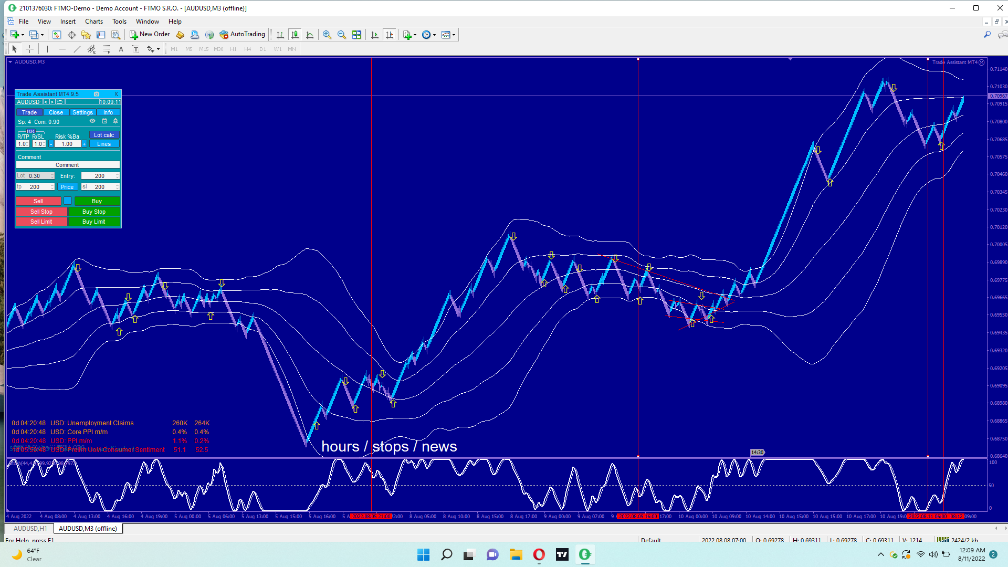Click the Lot calc button
This screenshot has width=1008, height=567.
[x=104, y=135]
